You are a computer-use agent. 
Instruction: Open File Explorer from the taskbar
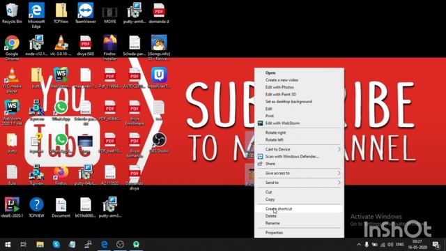[40, 245]
